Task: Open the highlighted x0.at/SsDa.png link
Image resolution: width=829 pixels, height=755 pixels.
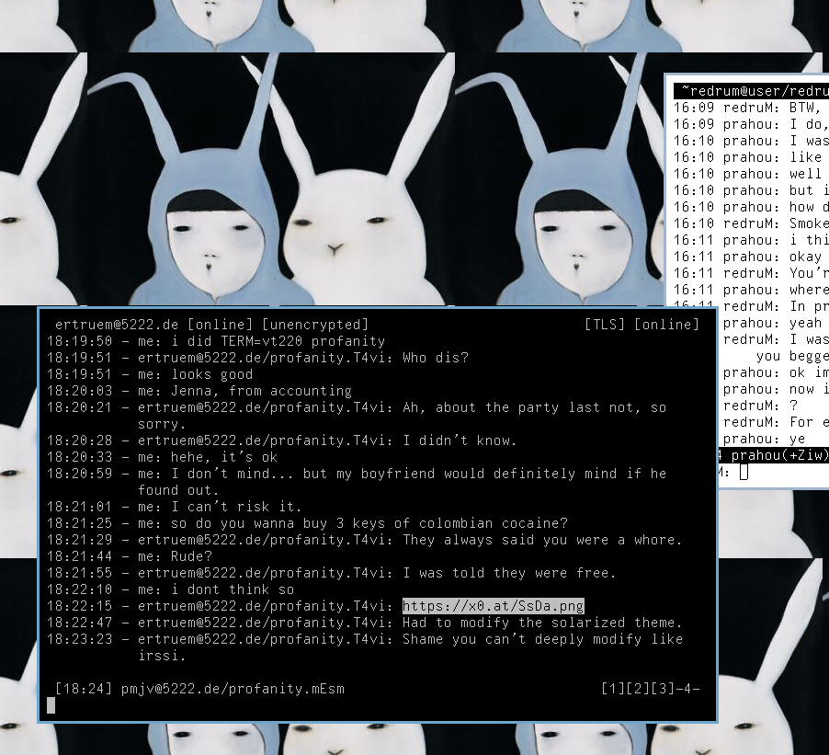Action: tap(493, 606)
